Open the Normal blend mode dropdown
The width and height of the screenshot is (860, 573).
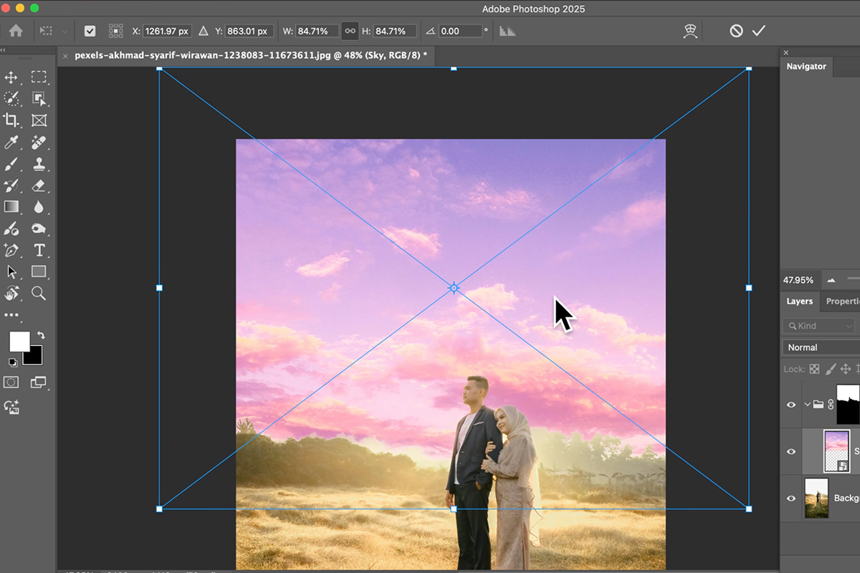[x=821, y=347]
